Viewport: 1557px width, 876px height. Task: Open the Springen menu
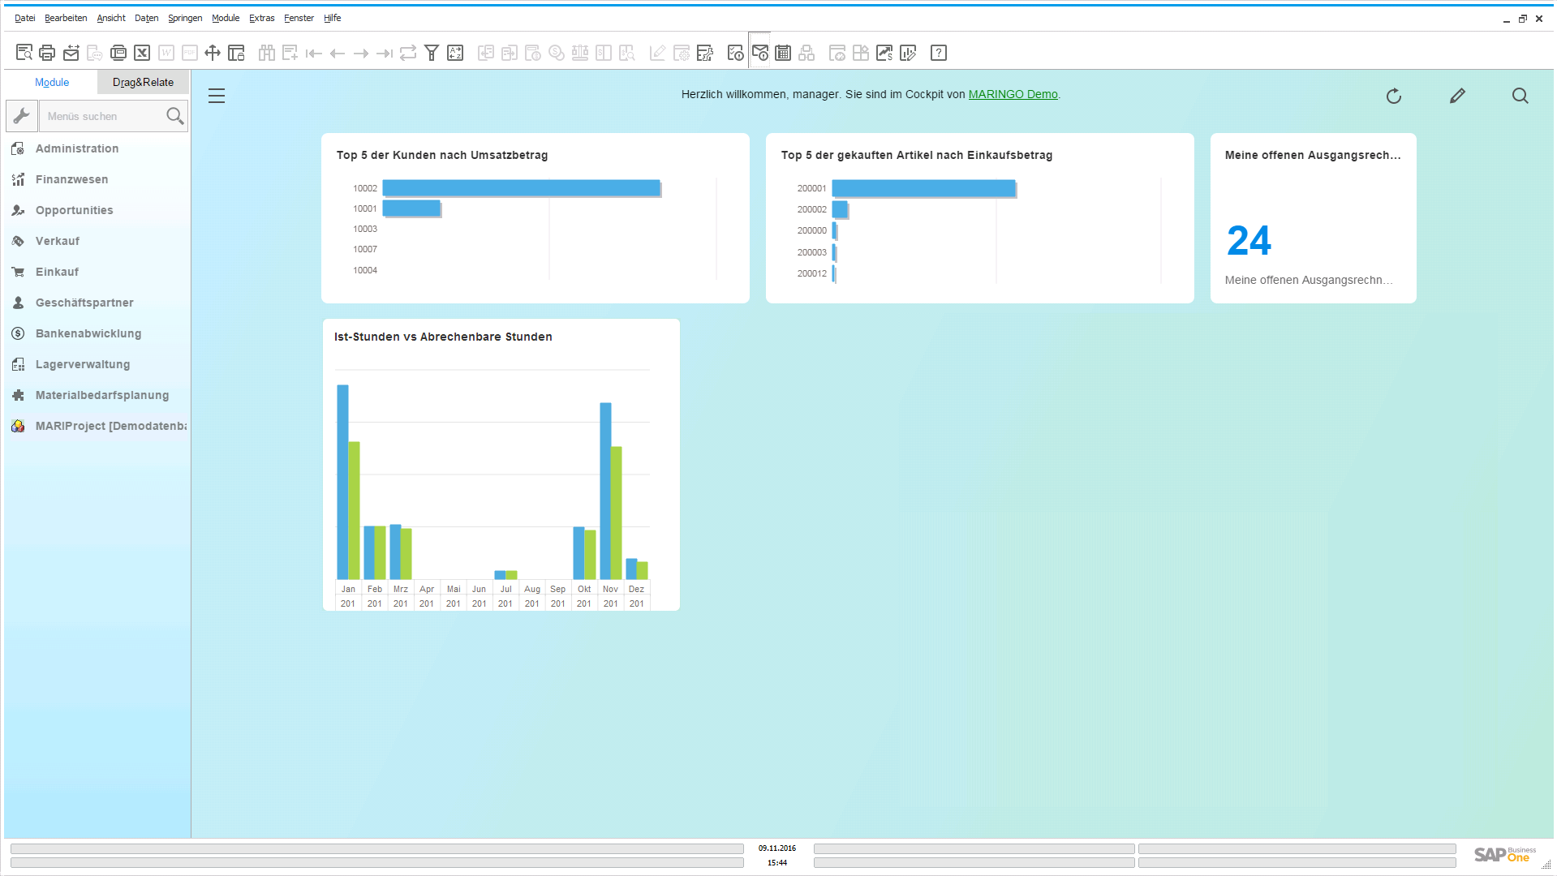[185, 18]
